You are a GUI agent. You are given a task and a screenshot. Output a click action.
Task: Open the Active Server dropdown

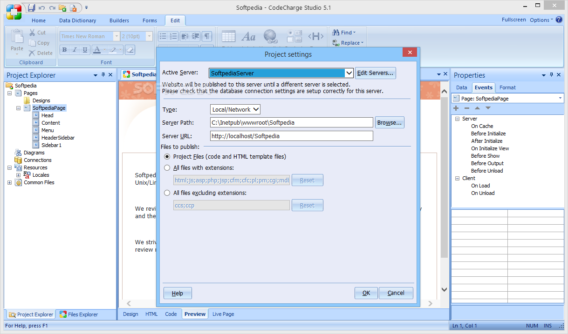tap(349, 73)
